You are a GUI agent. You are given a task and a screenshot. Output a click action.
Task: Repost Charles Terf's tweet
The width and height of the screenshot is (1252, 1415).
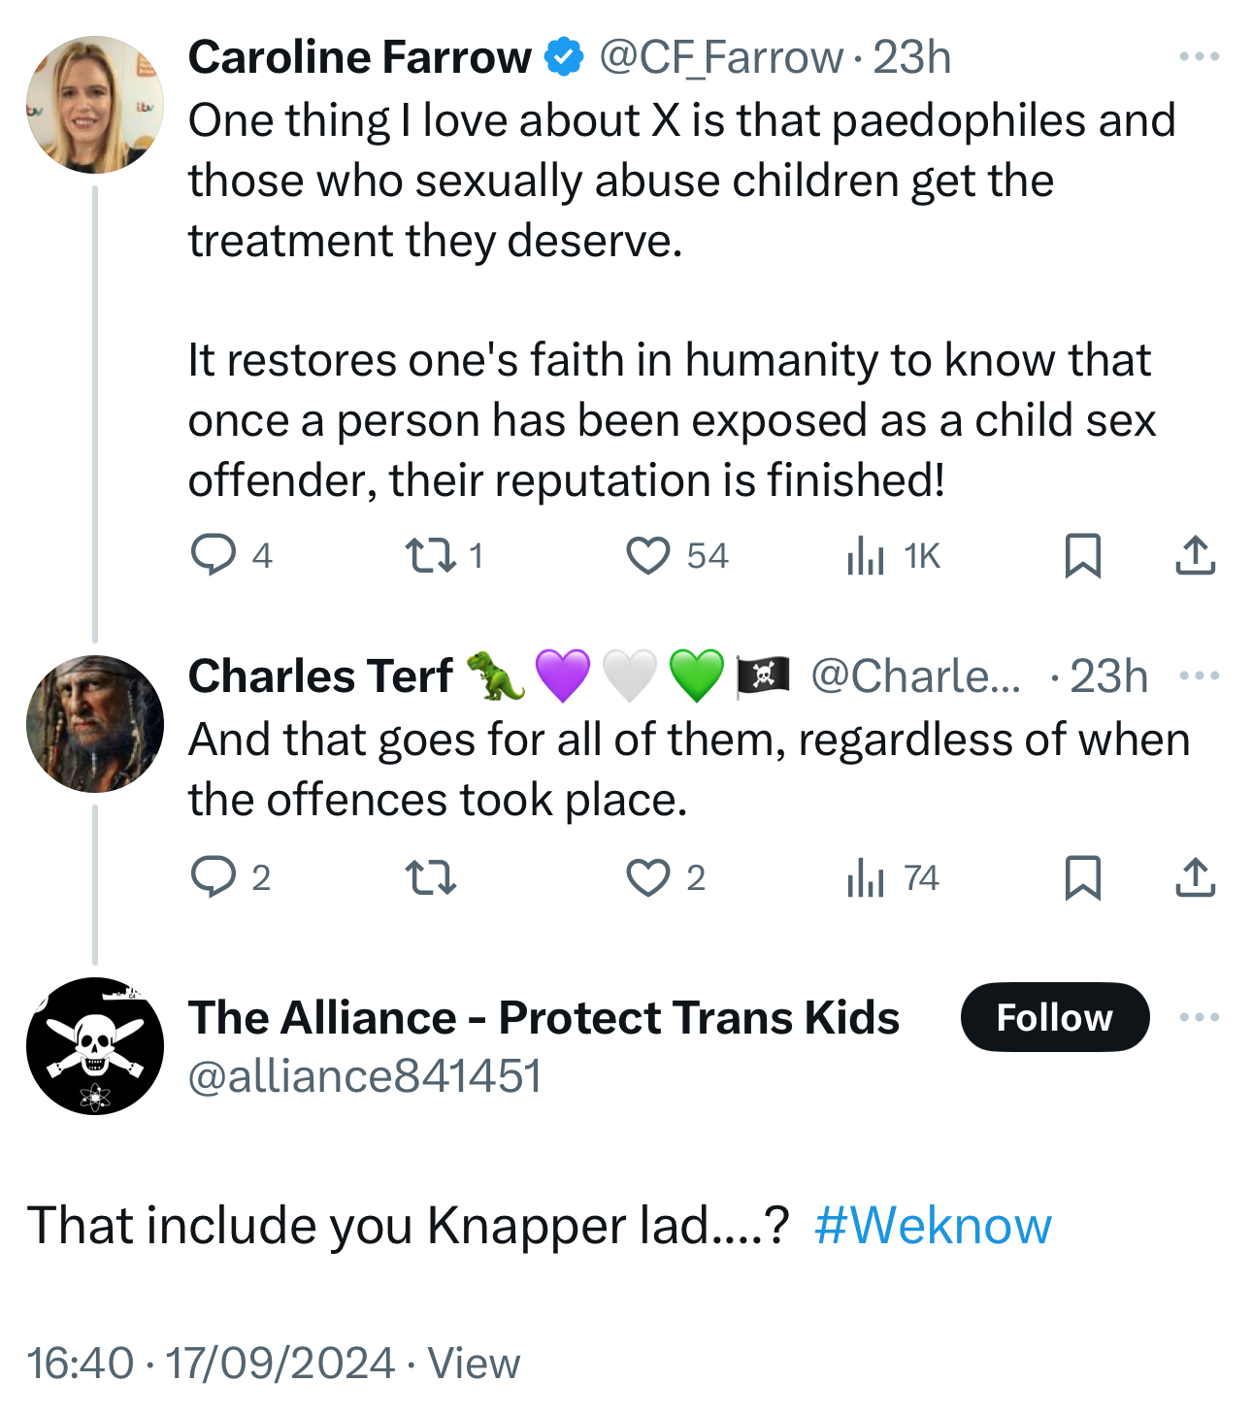430,877
